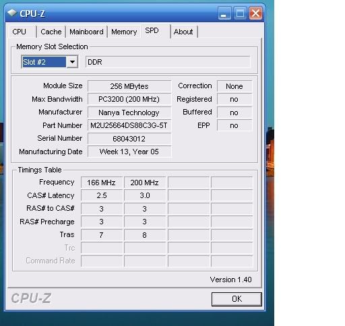Expand the Slot #2 dropdown arrow
This screenshot has height=326, width=345.
pyautogui.click(x=72, y=62)
